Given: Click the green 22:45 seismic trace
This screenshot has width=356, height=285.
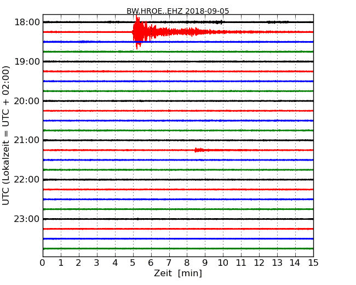Looking at the screenshot, I should point(178,209).
